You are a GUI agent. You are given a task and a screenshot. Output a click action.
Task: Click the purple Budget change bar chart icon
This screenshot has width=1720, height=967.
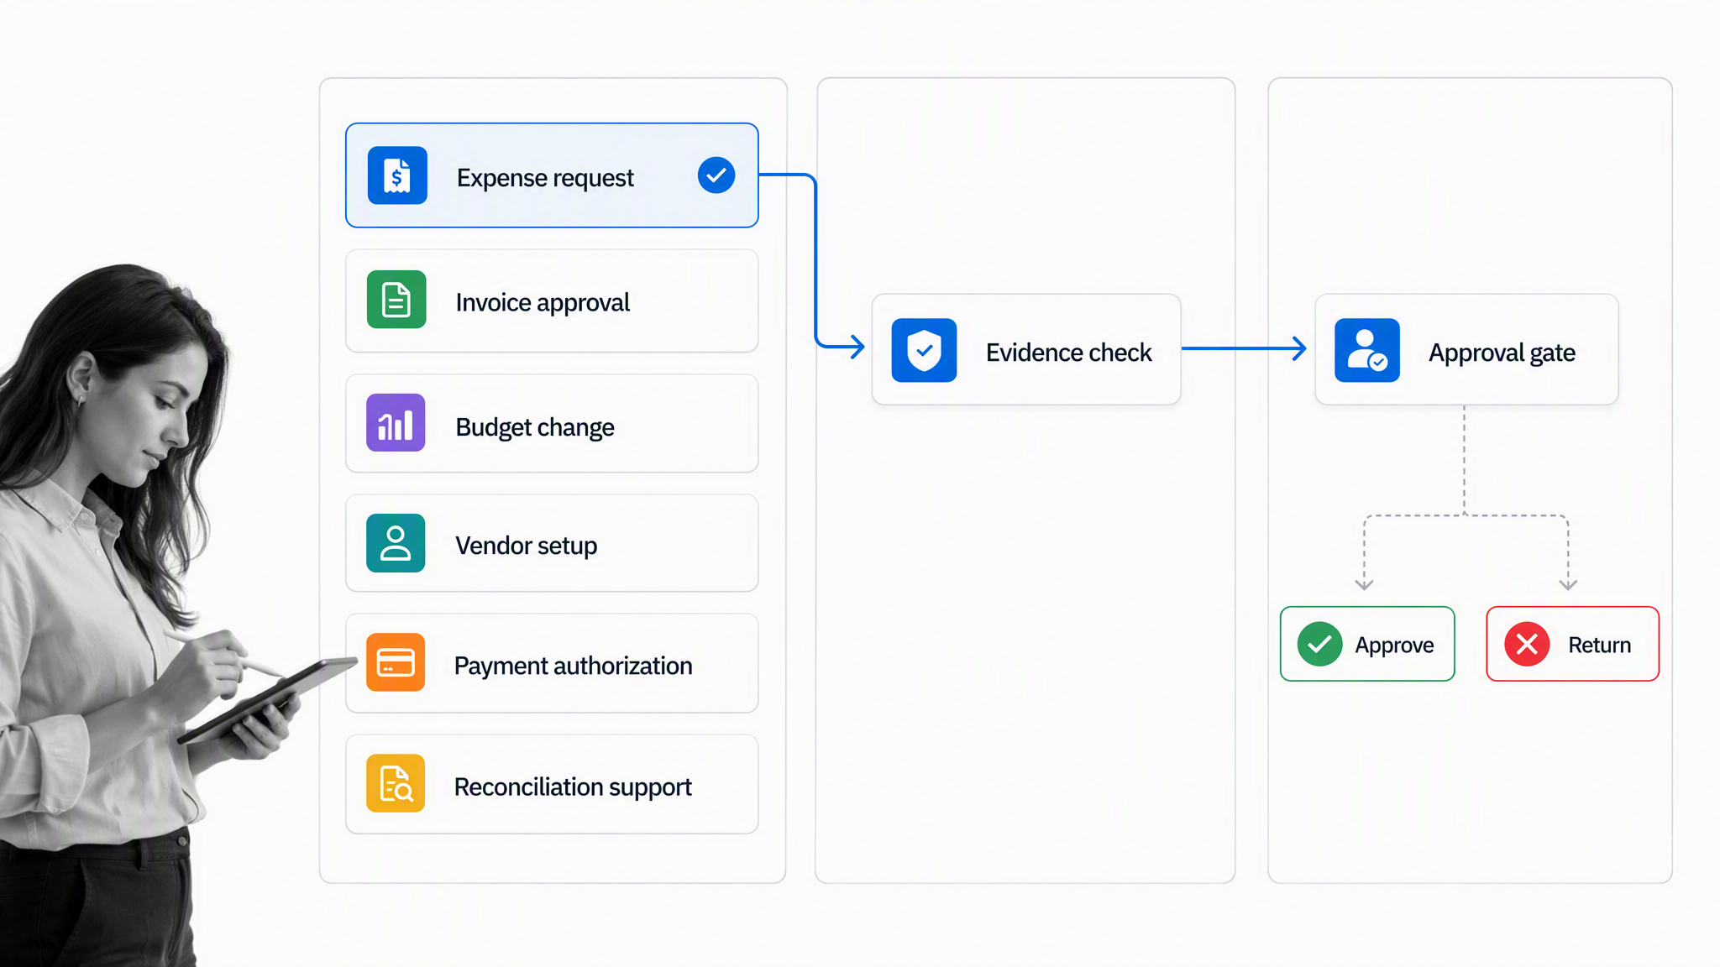click(x=396, y=423)
